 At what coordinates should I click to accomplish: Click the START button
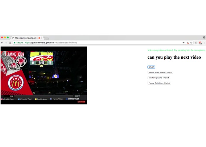tap(151, 67)
